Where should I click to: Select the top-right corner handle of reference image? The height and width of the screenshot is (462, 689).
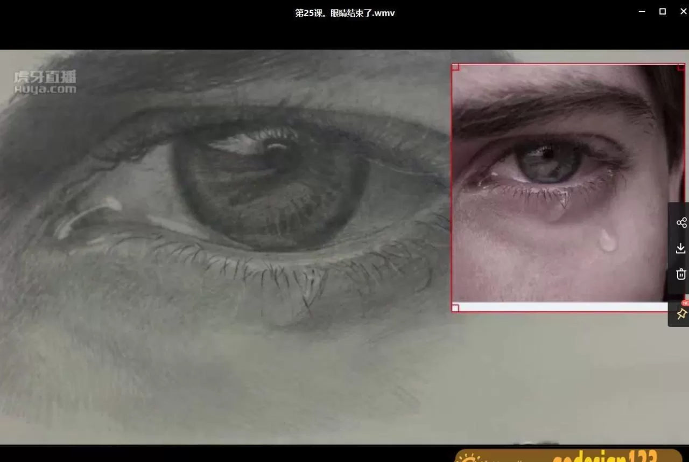(681, 67)
